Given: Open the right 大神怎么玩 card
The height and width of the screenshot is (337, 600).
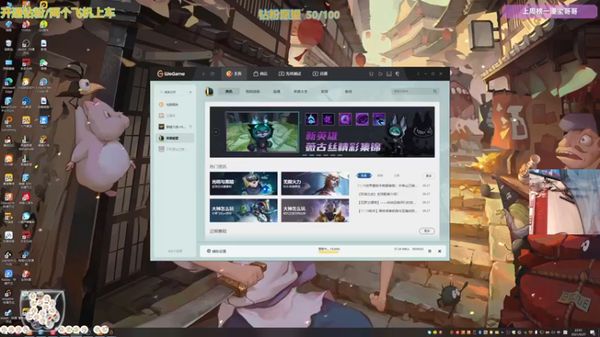Looking at the screenshot, I should 315,210.
